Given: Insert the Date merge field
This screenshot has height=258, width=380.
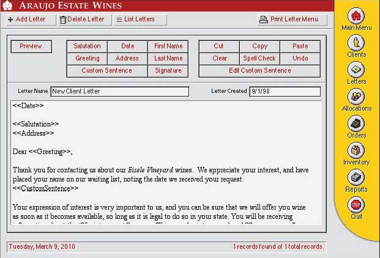Looking at the screenshot, I should (127, 46).
